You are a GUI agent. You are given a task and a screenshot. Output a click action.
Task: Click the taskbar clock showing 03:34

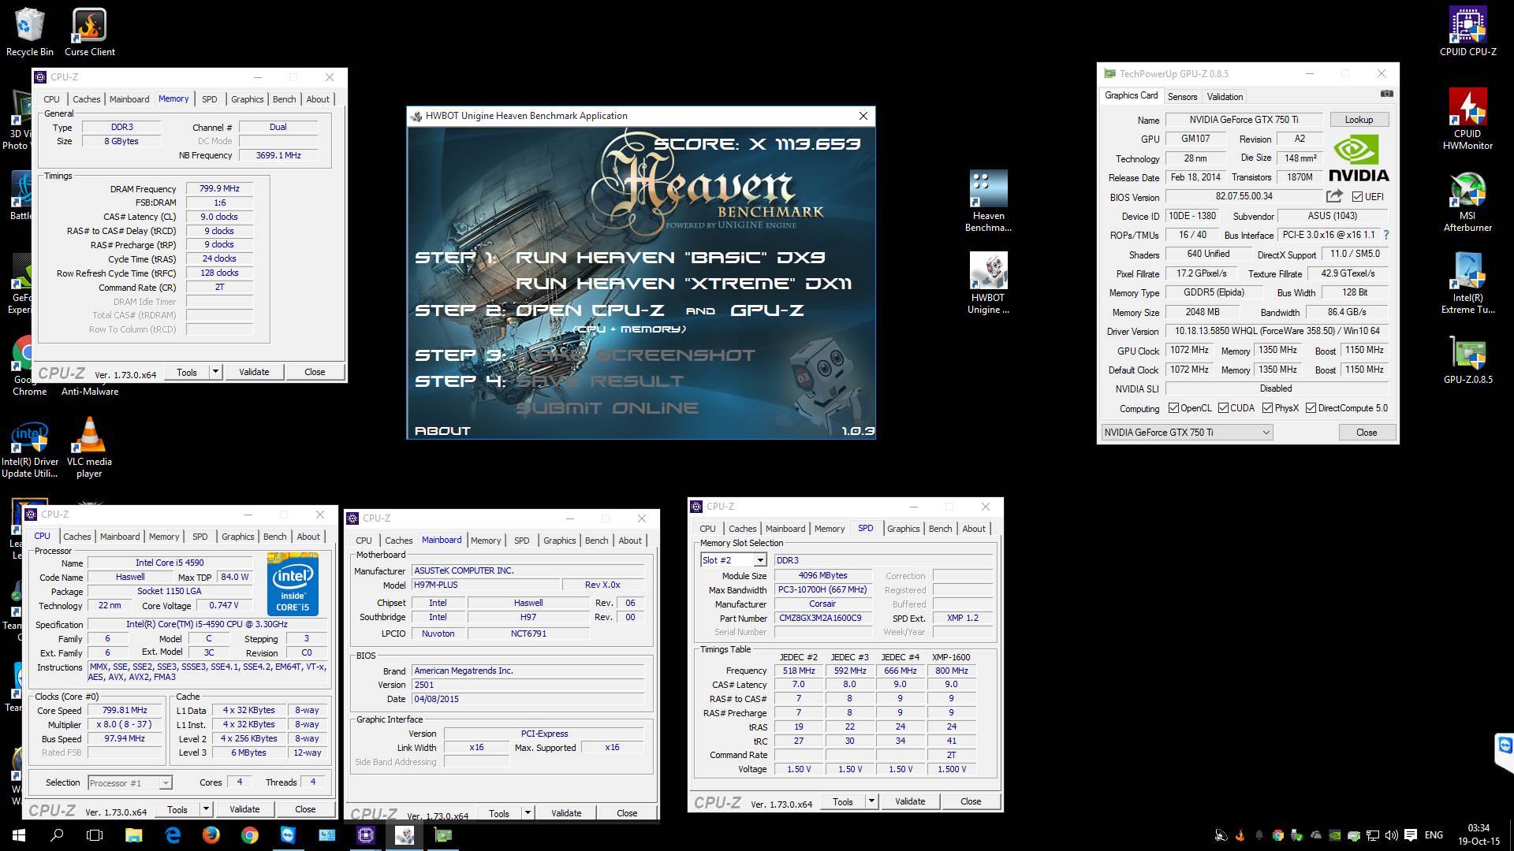1479,835
